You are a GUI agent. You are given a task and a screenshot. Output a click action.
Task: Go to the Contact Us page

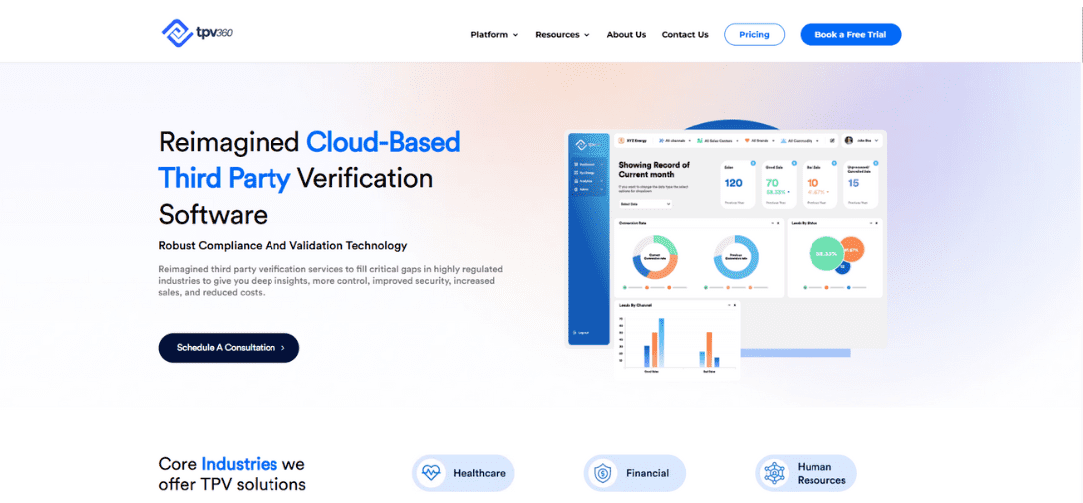[x=685, y=34]
